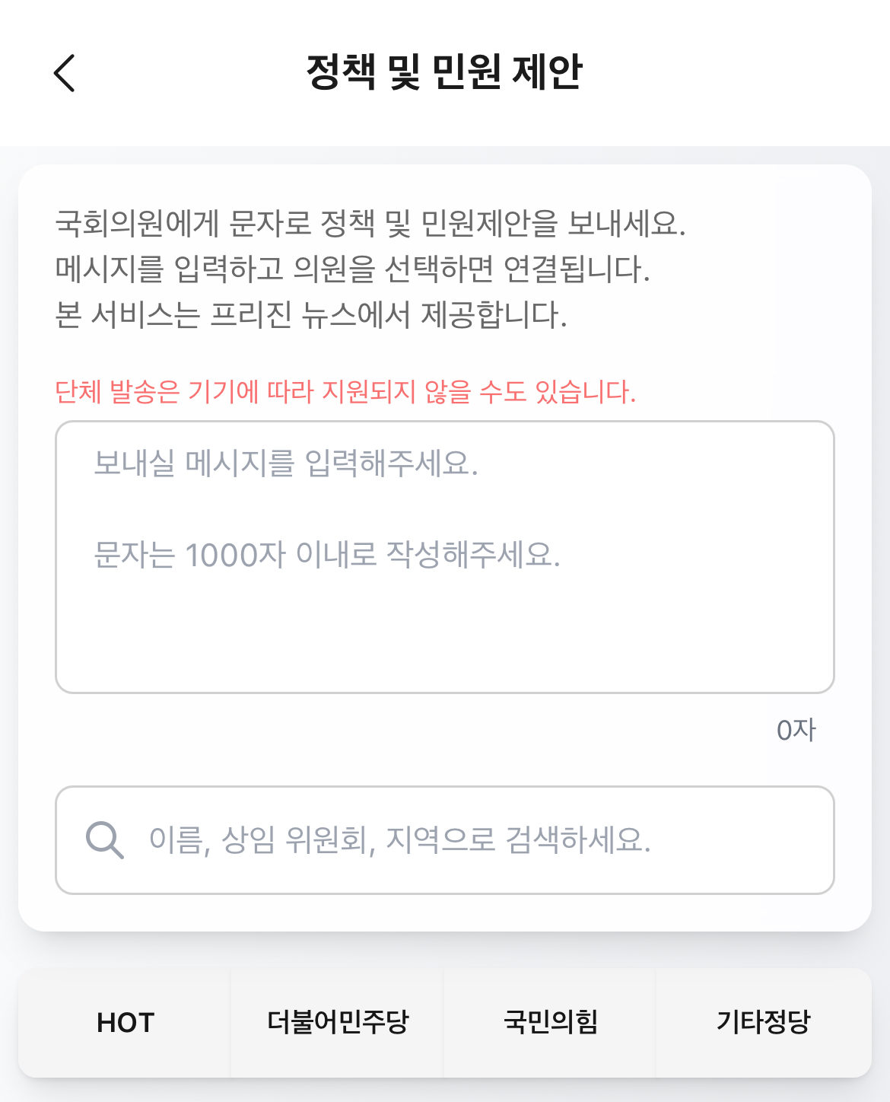Go back using the left arrow icon

65,73
